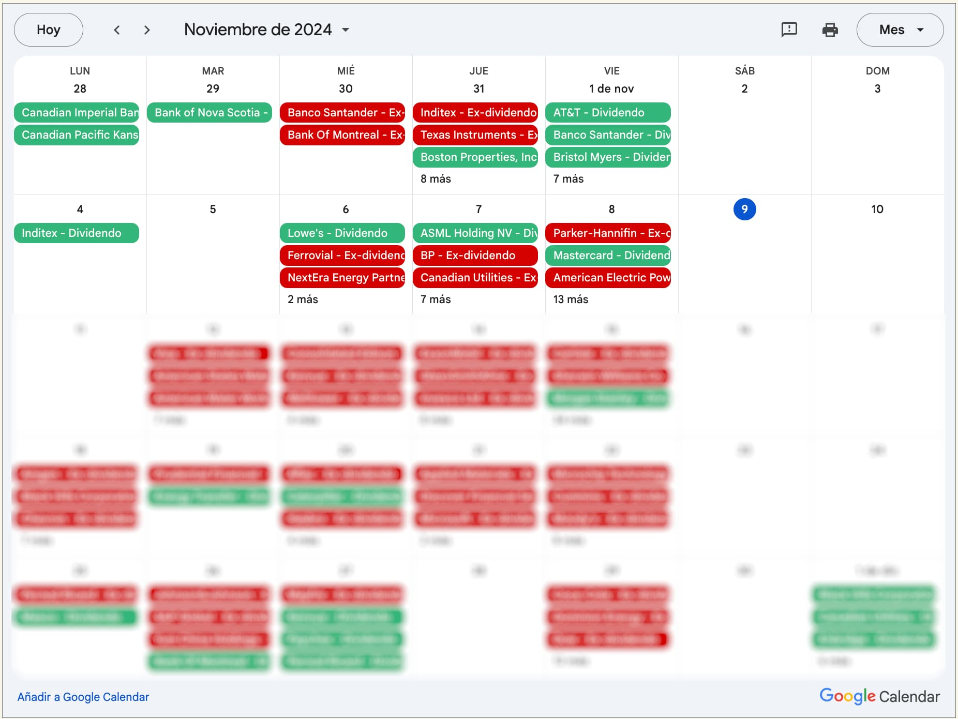Image resolution: width=958 pixels, height=719 pixels.
Task: Open the American Electric Power event
Action: (608, 277)
